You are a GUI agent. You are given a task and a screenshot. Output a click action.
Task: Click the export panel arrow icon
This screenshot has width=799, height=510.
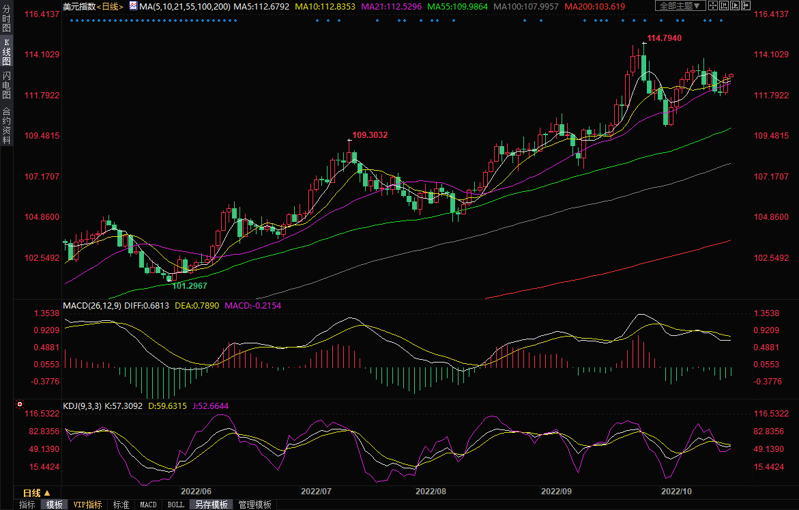(748, 6)
